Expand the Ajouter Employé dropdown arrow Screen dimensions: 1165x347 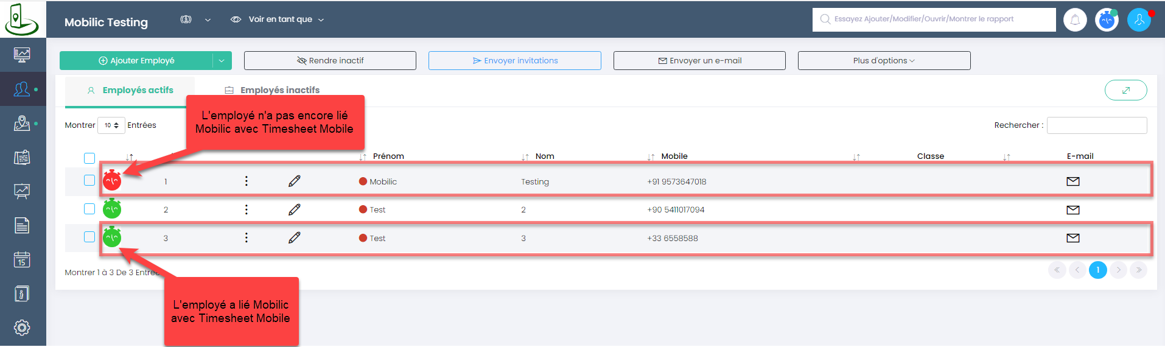[222, 60]
